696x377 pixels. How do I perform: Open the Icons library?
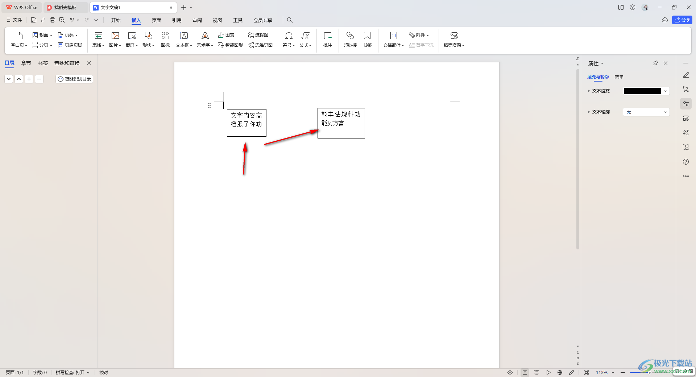(165, 40)
